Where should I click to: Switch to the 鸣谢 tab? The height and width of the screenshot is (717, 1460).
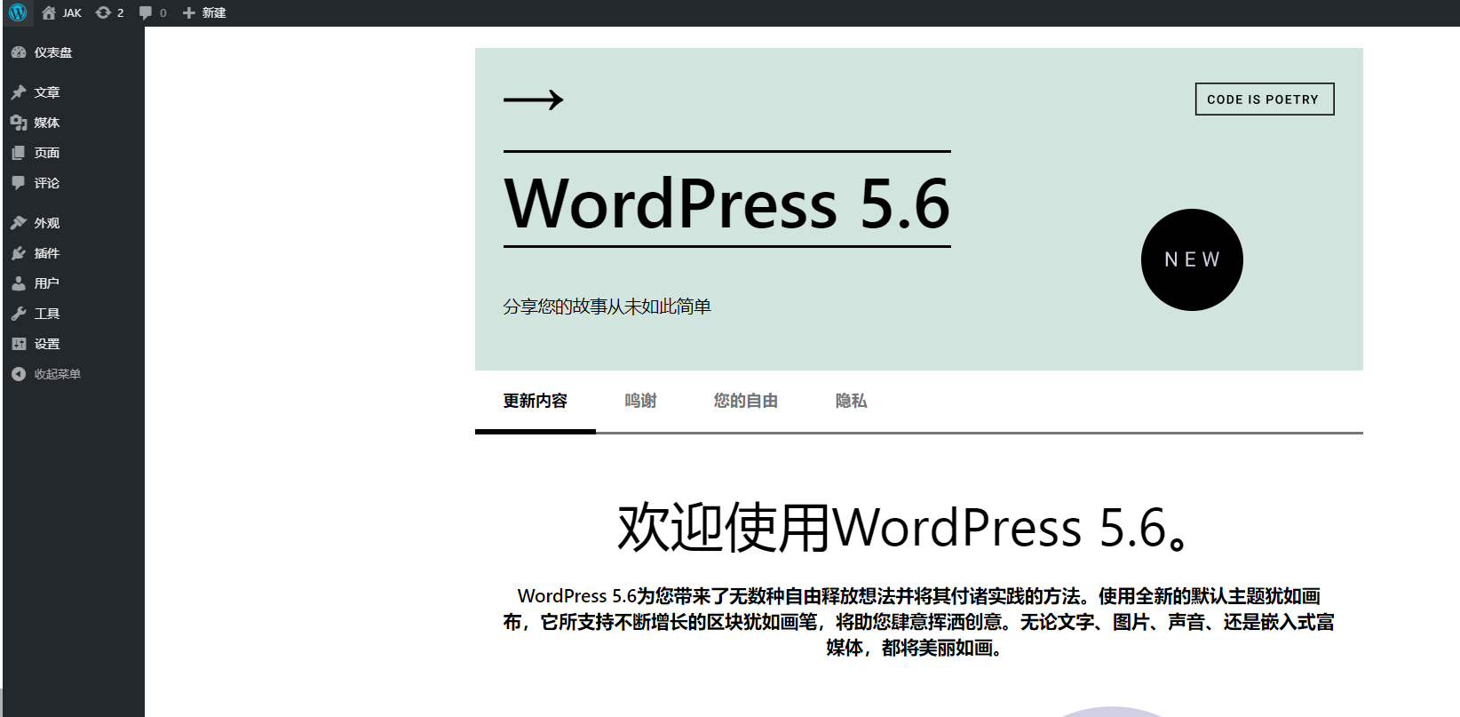[x=640, y=401]
